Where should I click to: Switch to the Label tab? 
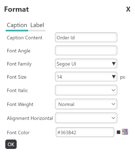[37, 25]
